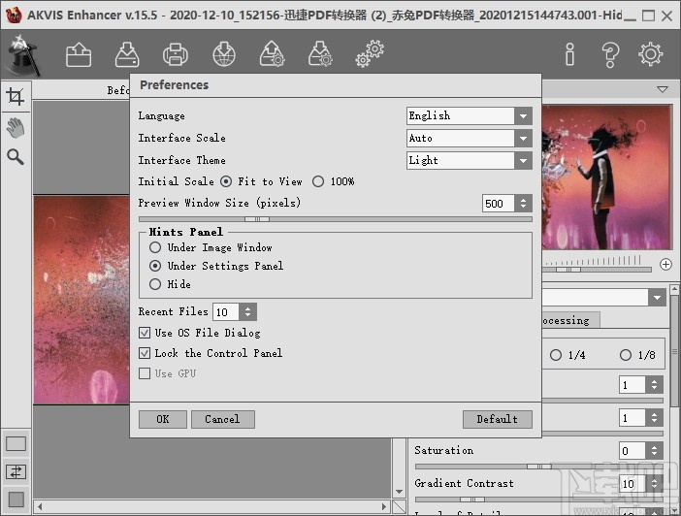Select the 1/8 radio button

pos(626,355)
